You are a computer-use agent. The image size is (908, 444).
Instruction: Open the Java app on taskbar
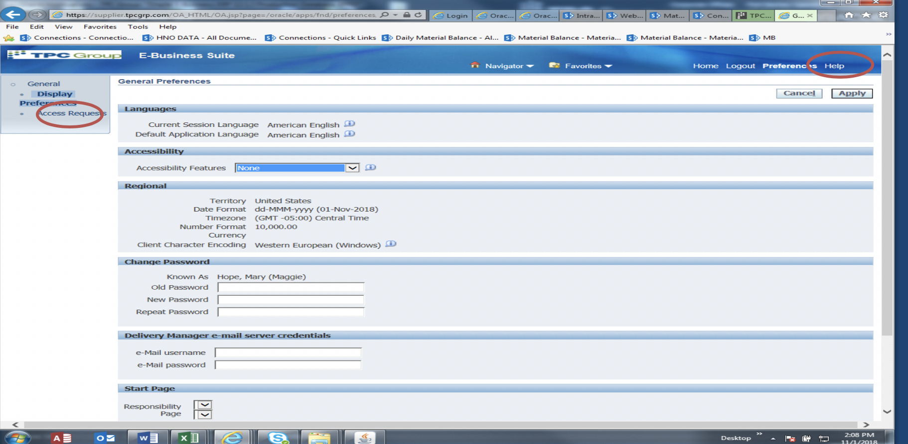click(x=364, y=438)
